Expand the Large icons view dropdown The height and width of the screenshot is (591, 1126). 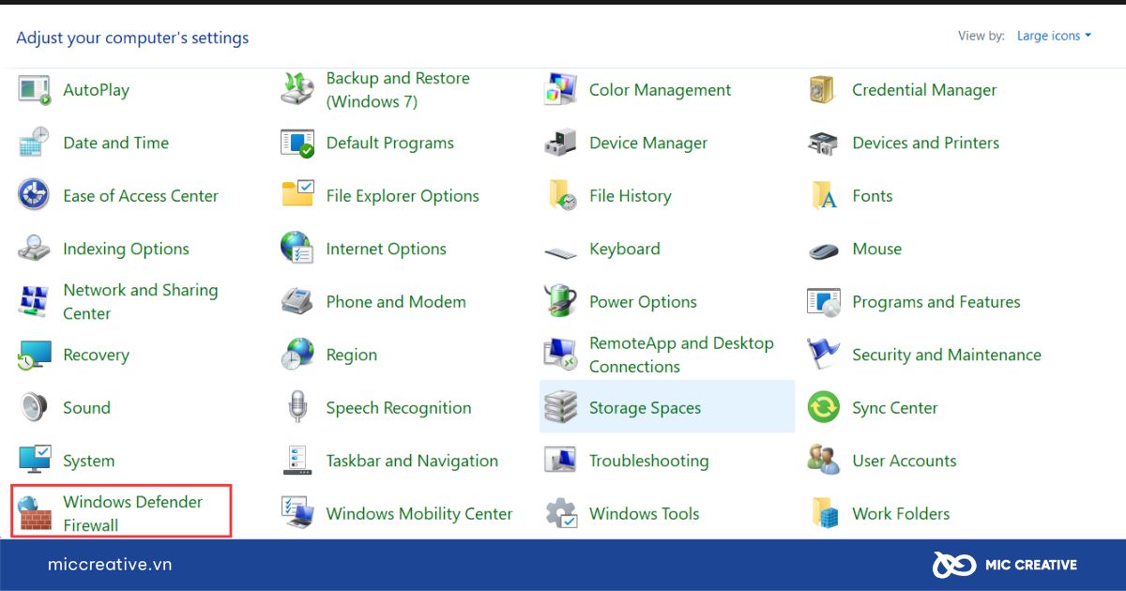(x=1054, y=36)
